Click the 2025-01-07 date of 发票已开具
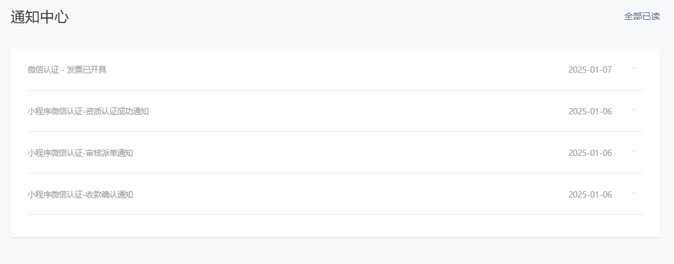The height and width of the screenshot is (264, 674). click(x=590, y=70)
